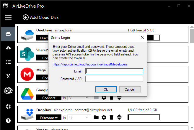Click the Add Cloud Disk plus icon
This screenshot has height=130, width=194.
(x=26, y=17)
